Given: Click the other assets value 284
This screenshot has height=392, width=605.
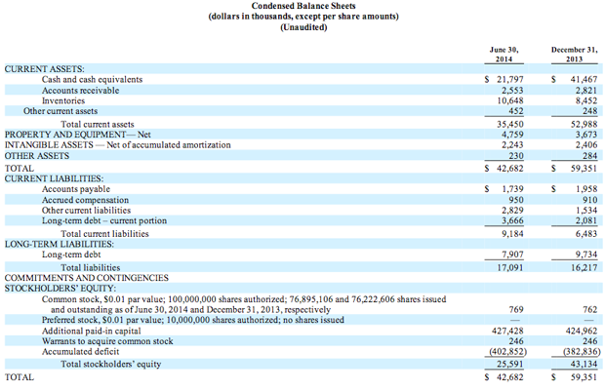Looking at the screenshot, I should pyautogui.click(x=590, y=156).
